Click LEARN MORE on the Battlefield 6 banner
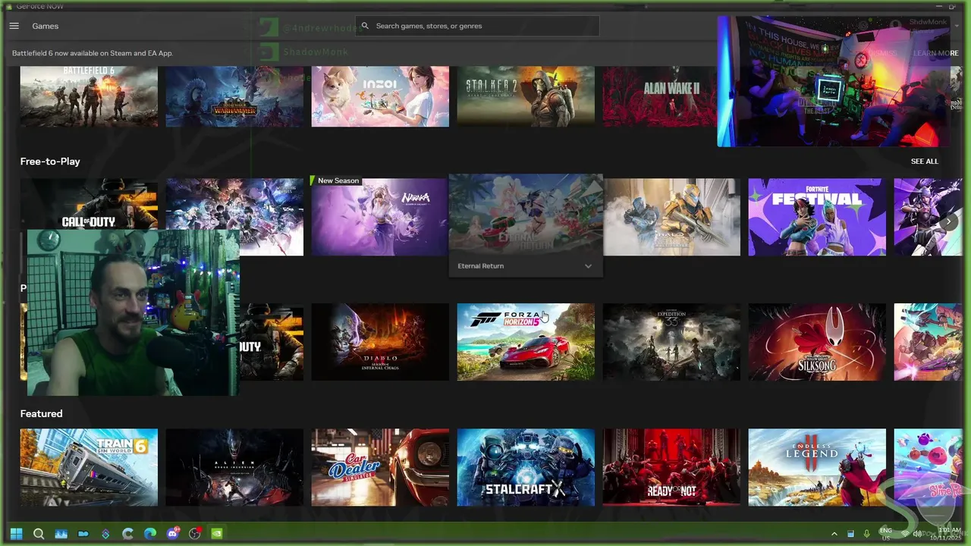Viewport: 971px width, 546px height. [935, 53]
